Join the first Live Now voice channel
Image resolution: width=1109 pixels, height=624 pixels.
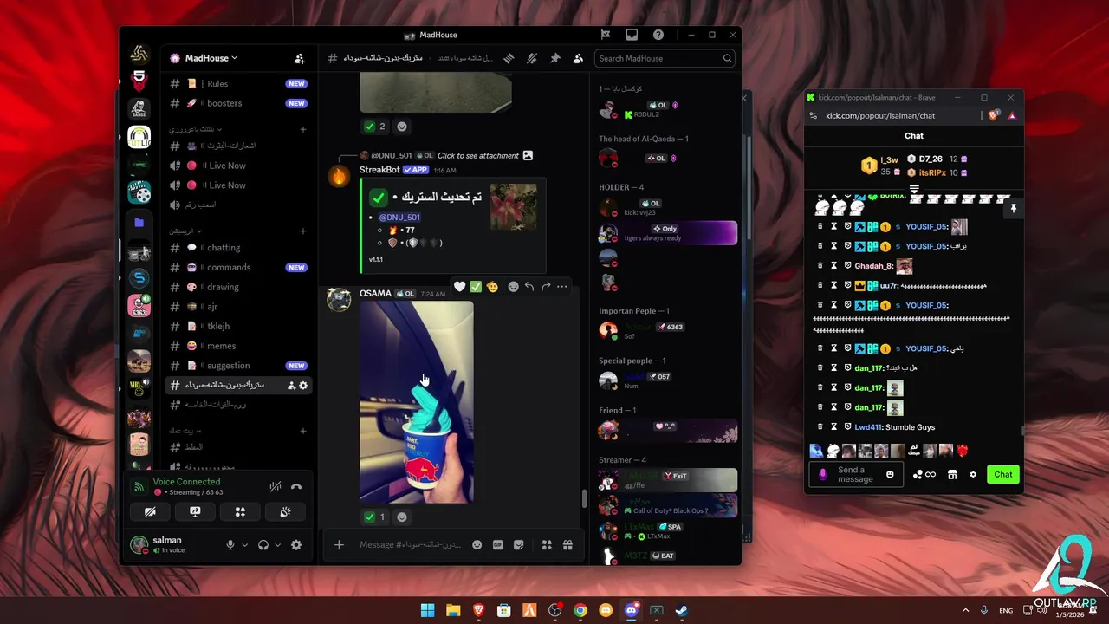(238, 166)
